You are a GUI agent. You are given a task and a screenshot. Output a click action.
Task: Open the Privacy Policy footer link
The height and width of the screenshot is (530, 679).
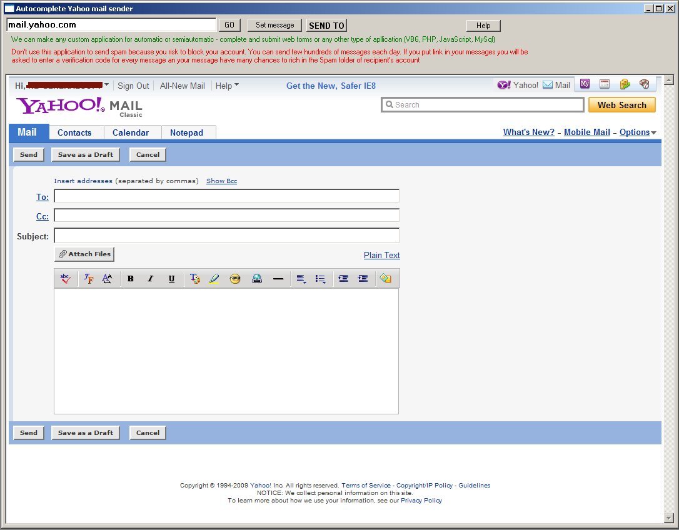click(421, 500)
